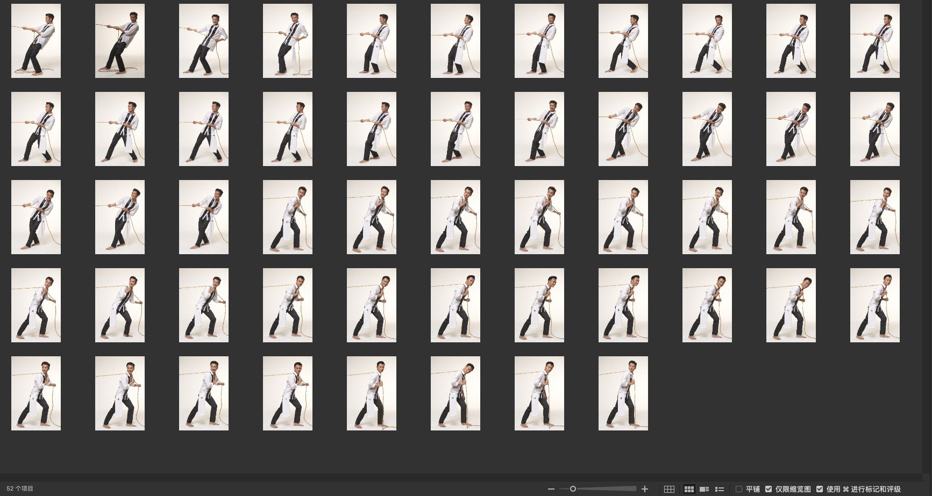Image resolution: width=932 pixels, height=496 pixels.
Task: Select the last thumbnail in the third row
Action: coord(874,217)
